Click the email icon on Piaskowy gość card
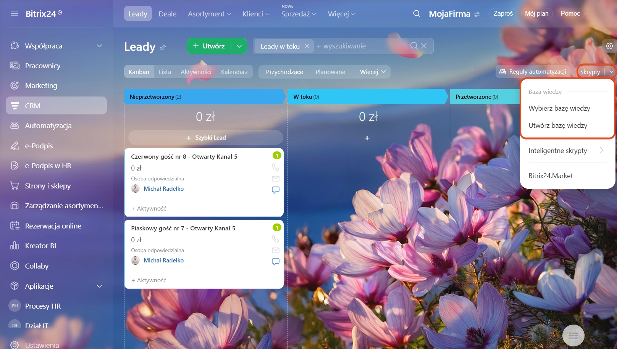Viewport: 617px width, 349px height. click(x=275, y=250)
